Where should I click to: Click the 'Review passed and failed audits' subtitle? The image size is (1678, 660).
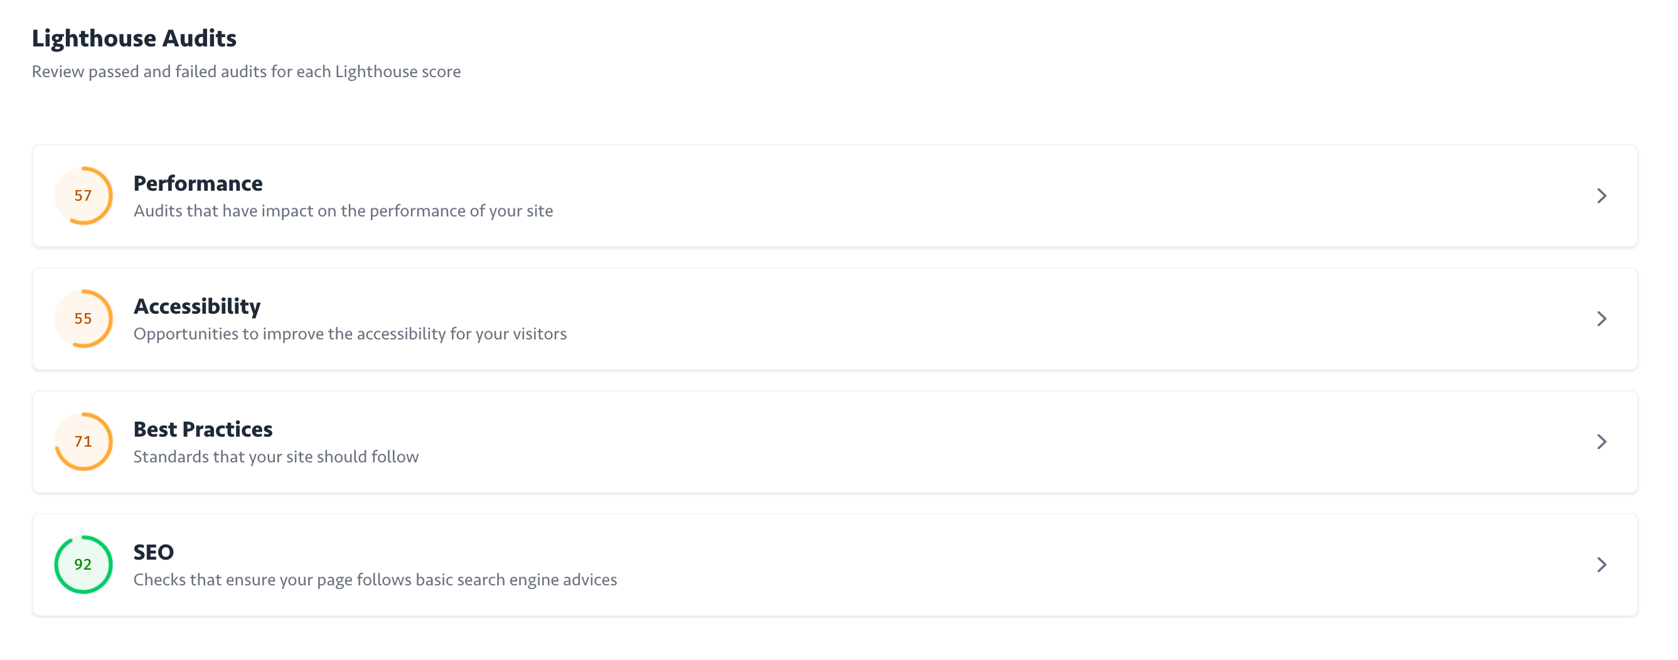pyautogui.click(x=246, y=72)
